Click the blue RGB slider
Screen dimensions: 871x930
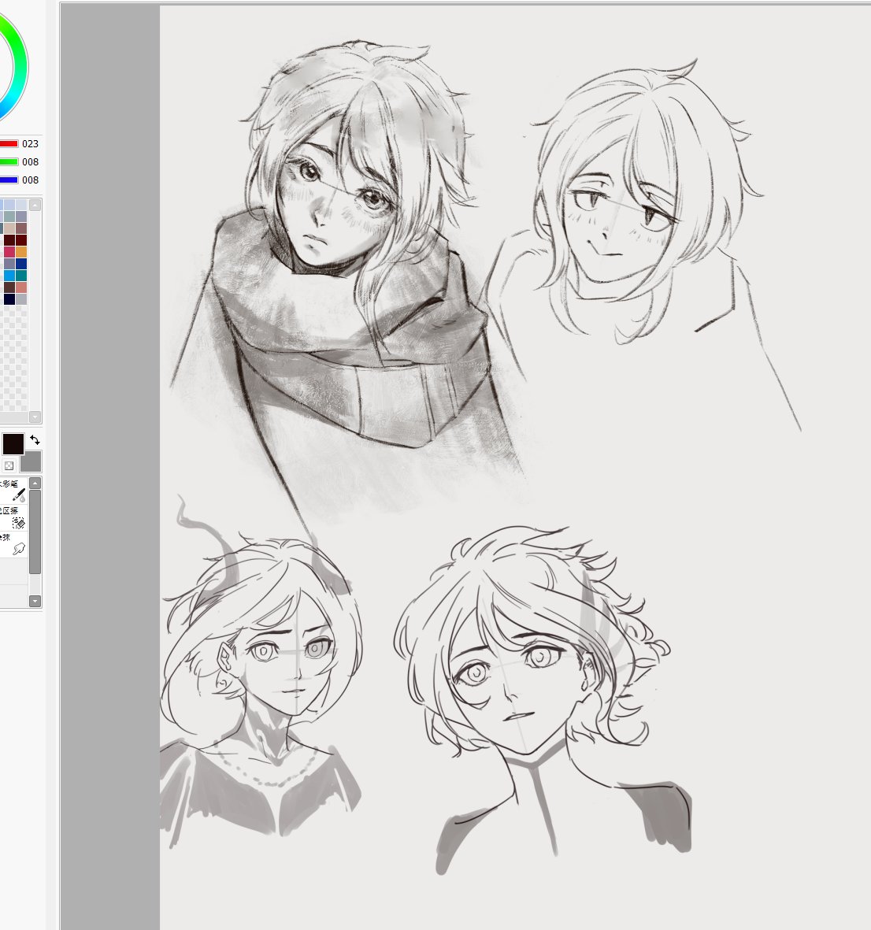click(x=9, y=180)
